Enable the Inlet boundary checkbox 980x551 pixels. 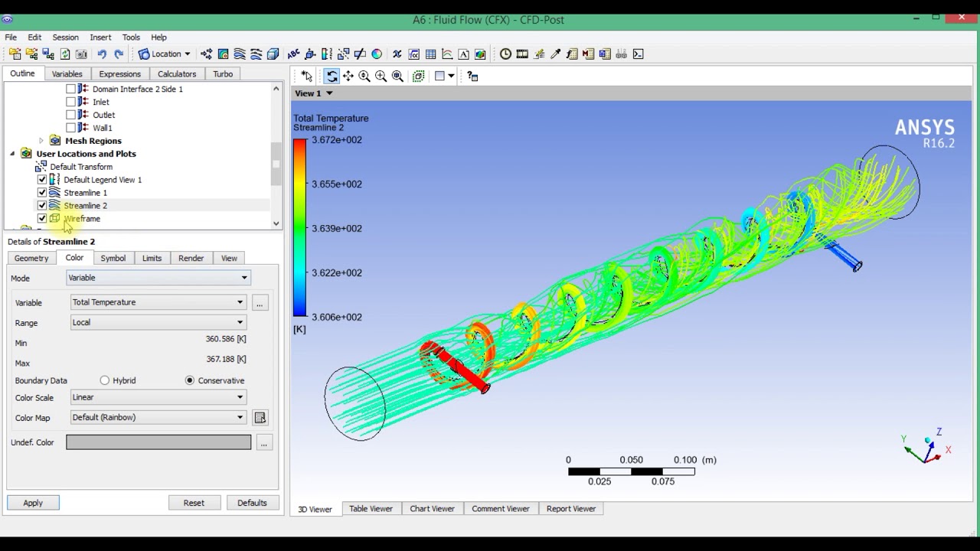point(71,102)
